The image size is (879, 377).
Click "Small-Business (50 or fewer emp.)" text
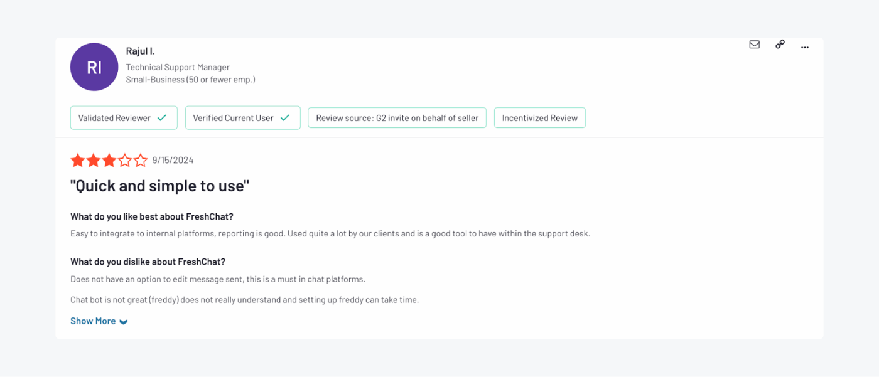[x=190, y=80]
